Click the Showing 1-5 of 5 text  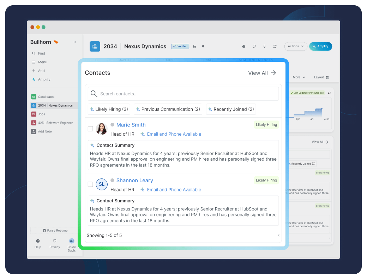pos(104,236)
